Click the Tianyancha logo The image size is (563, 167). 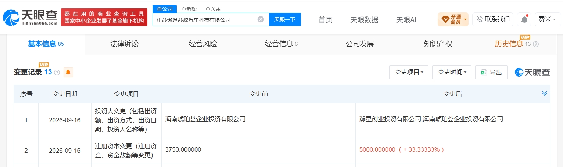[30, 17]
